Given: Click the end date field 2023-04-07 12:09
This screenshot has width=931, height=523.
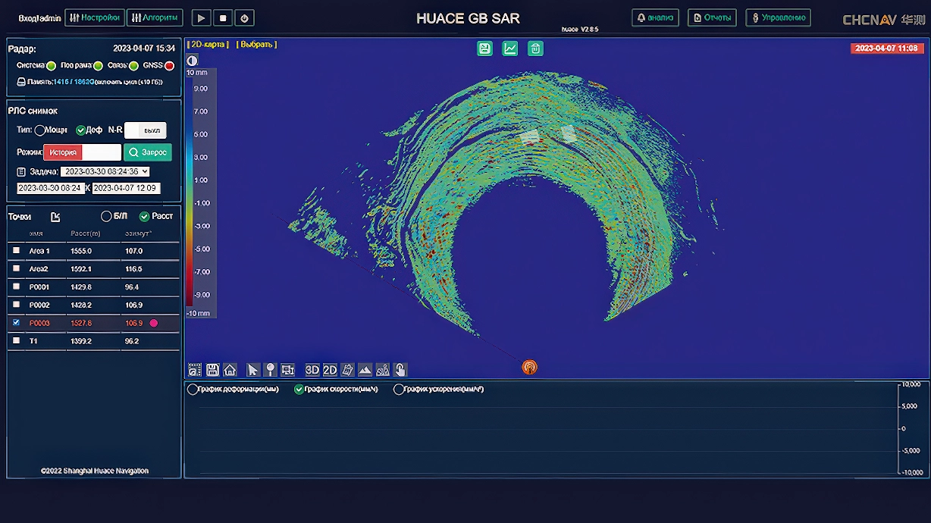Looking at the screenshot, I should [x=126, y=188].
